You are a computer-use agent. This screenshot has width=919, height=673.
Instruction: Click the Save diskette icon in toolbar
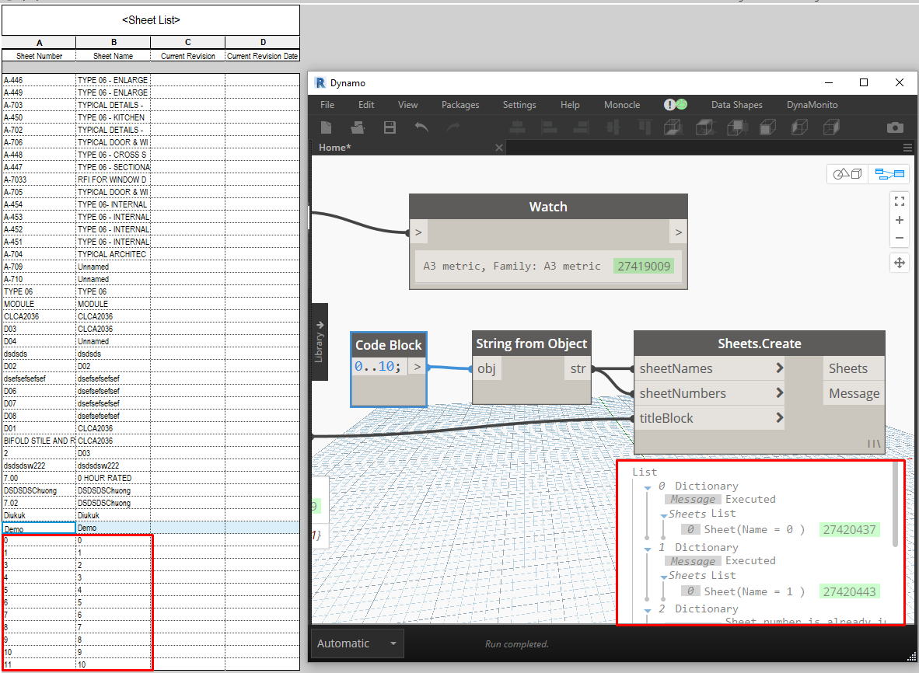[390, 127]
